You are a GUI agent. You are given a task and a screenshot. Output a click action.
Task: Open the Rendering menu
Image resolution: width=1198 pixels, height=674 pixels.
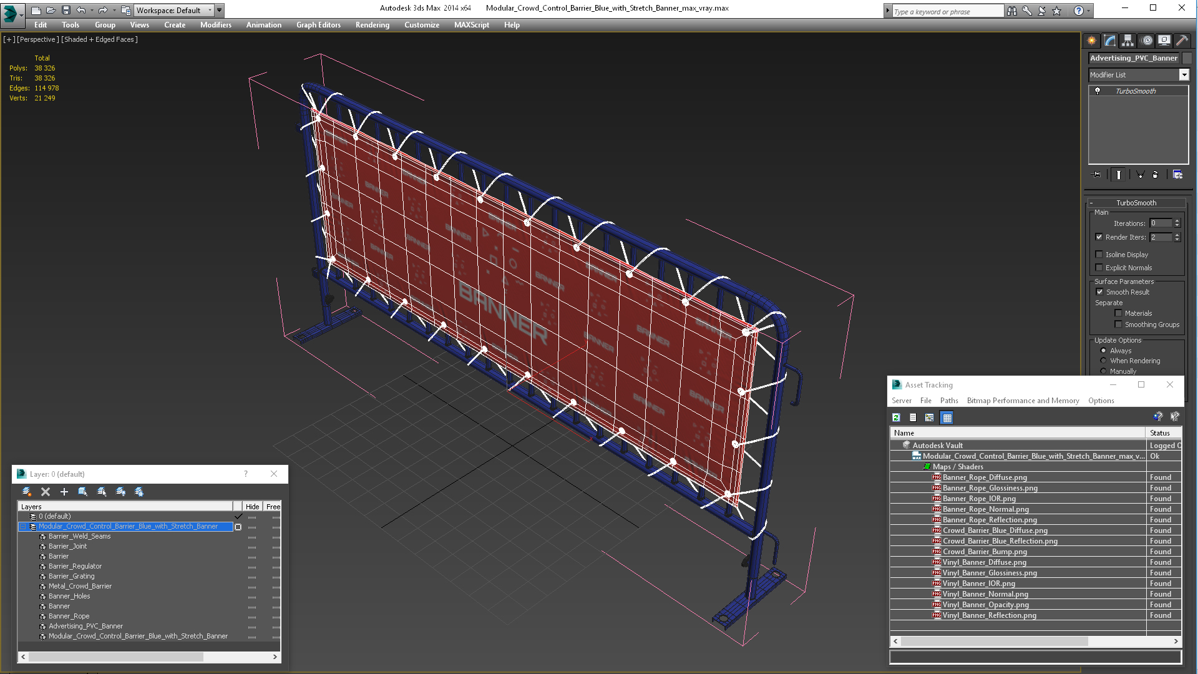pos(373,25)
